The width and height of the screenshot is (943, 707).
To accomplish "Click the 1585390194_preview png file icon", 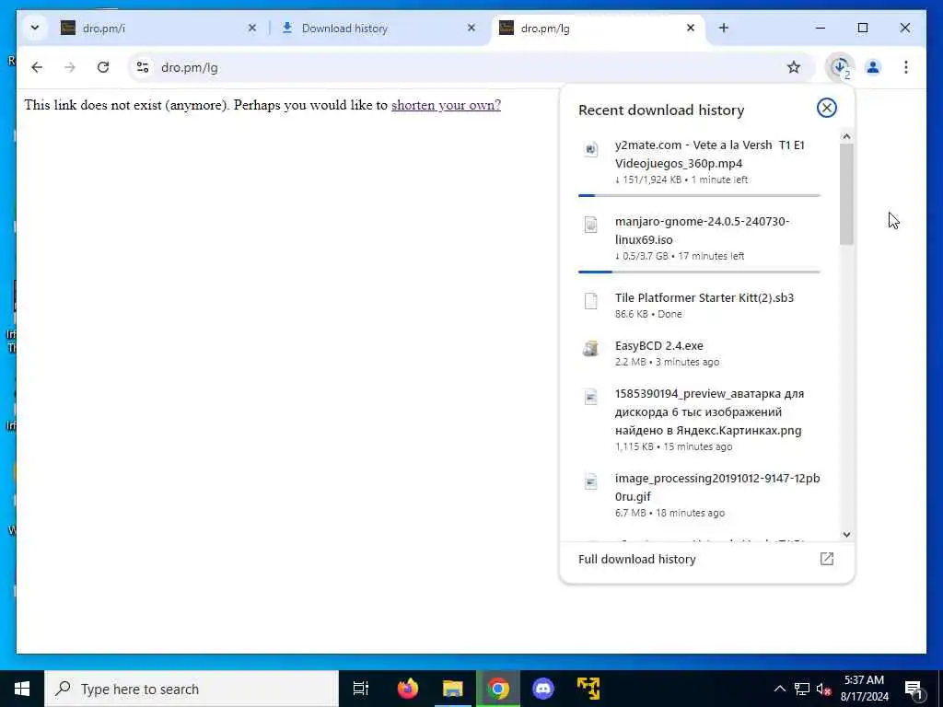I will click(x=591, y=397).
